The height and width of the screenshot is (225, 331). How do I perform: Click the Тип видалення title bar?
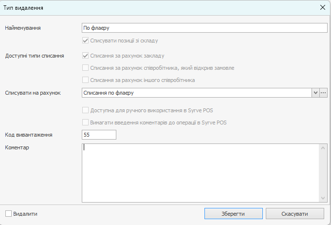(146, 7)
